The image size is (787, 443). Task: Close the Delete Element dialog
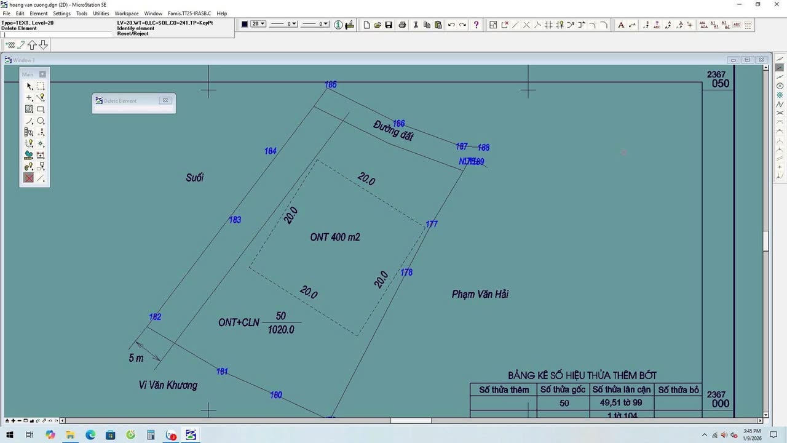tap(165, 100)
